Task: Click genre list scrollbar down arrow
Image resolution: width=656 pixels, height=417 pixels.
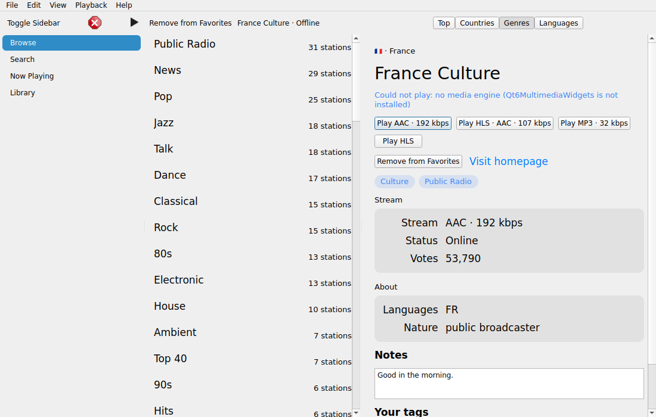Action: click(356, 413)
